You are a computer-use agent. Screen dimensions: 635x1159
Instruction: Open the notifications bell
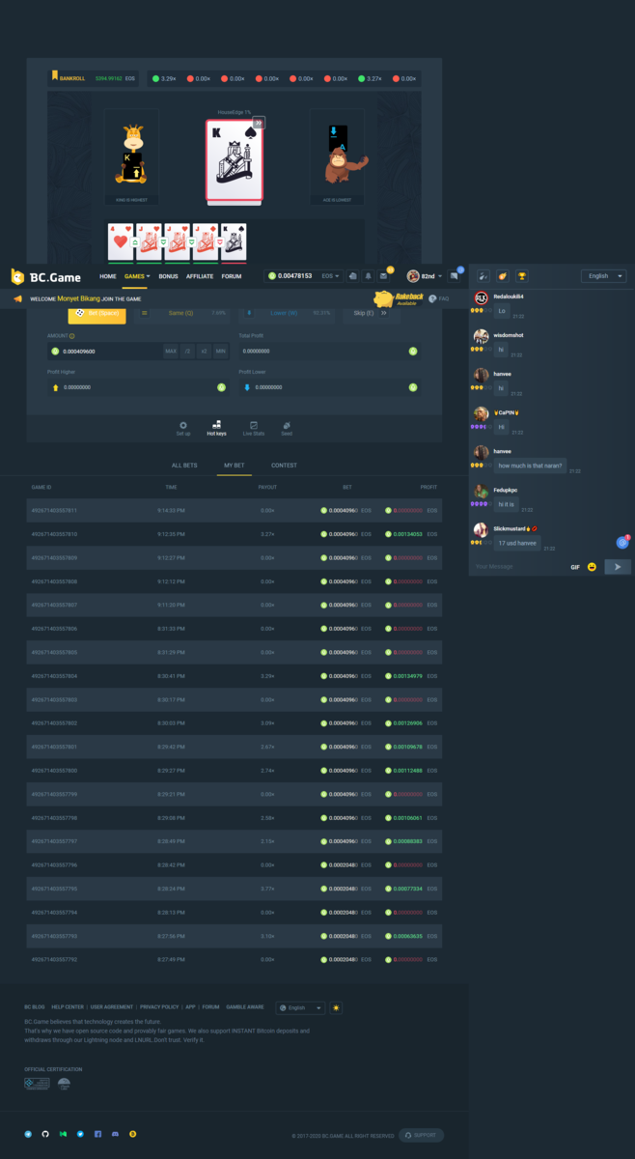pyautogui.click(x=368, y=276)
